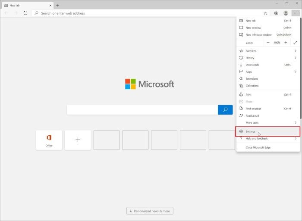
Task: Select New tab in the menu
Action: pyautogui.click(x=268, y=21)
